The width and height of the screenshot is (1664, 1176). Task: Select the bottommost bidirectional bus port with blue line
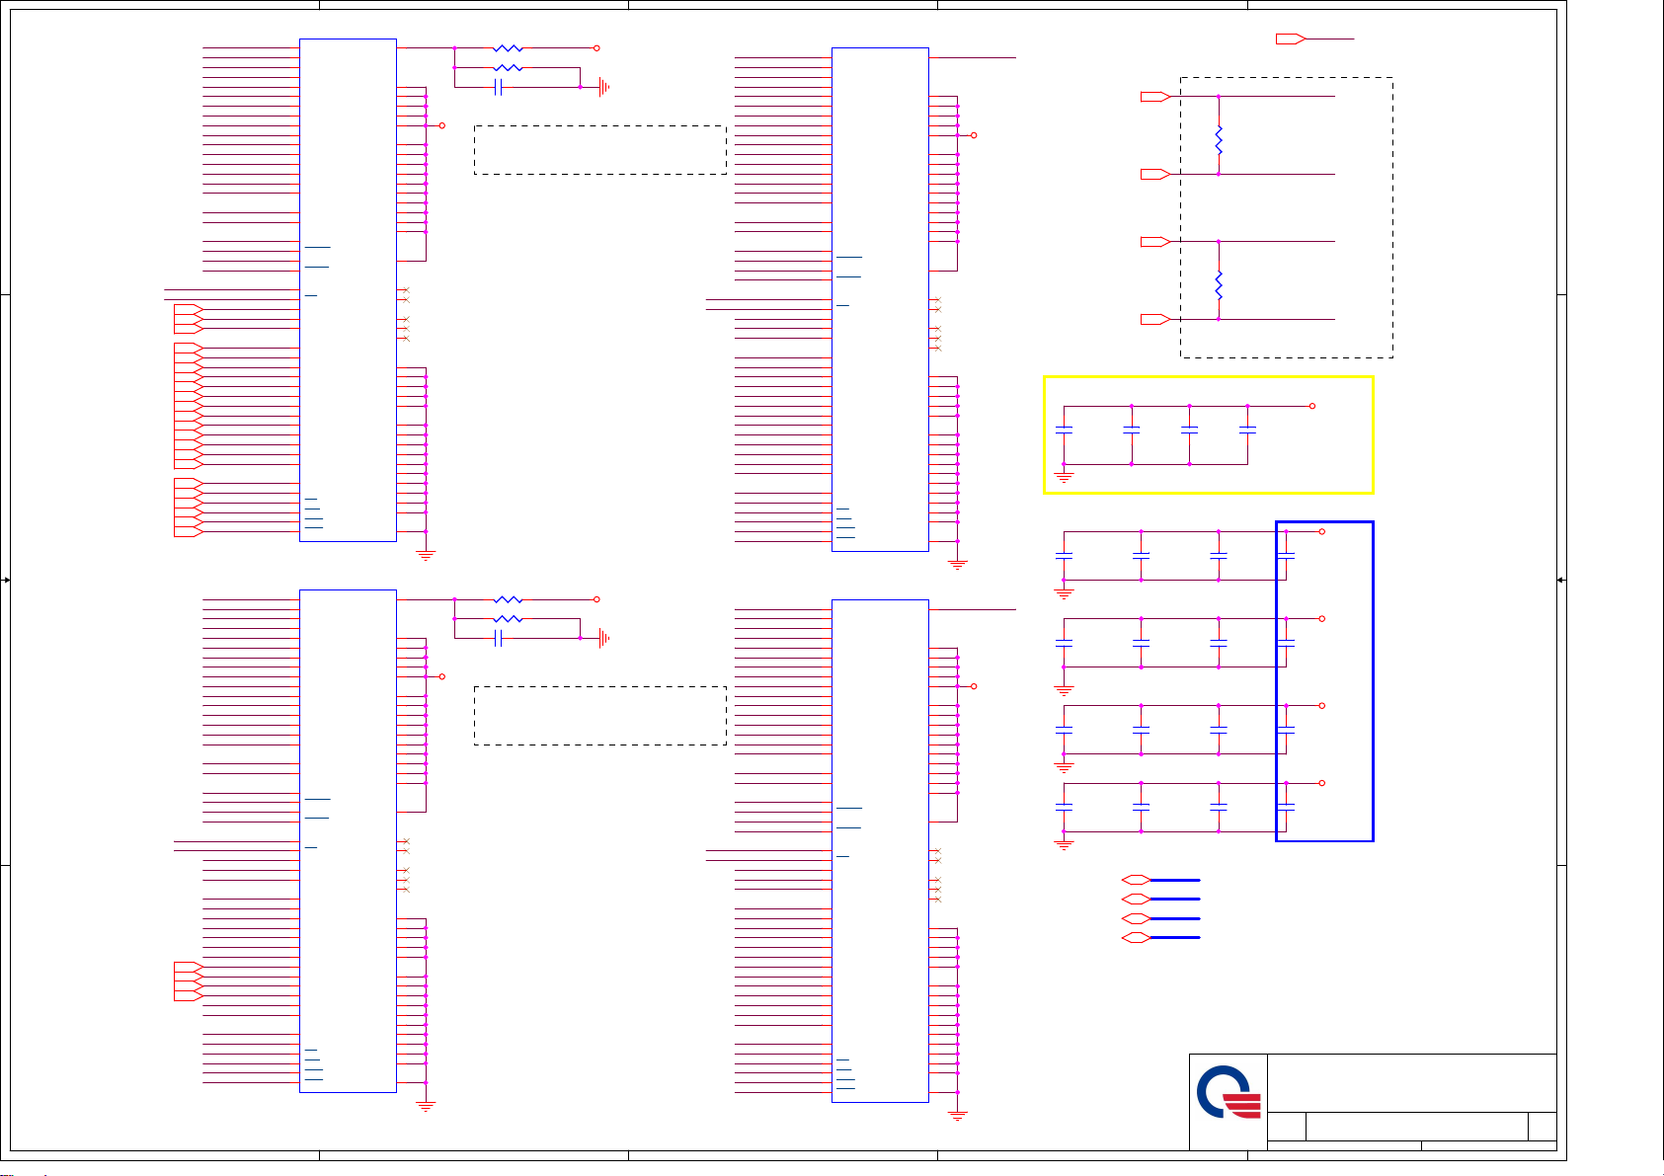pos(1137,937)
